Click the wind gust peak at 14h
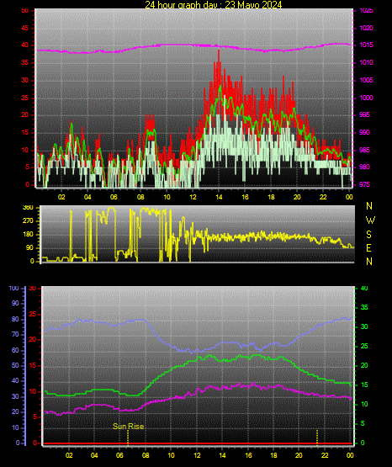 point(219,52)
